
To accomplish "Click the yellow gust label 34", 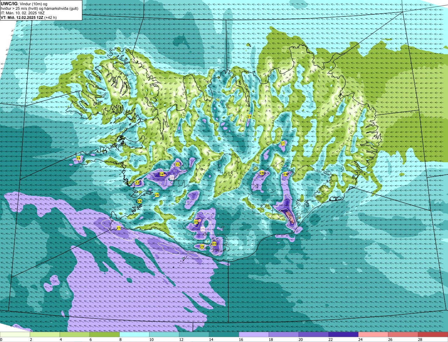I will (161, 174).
